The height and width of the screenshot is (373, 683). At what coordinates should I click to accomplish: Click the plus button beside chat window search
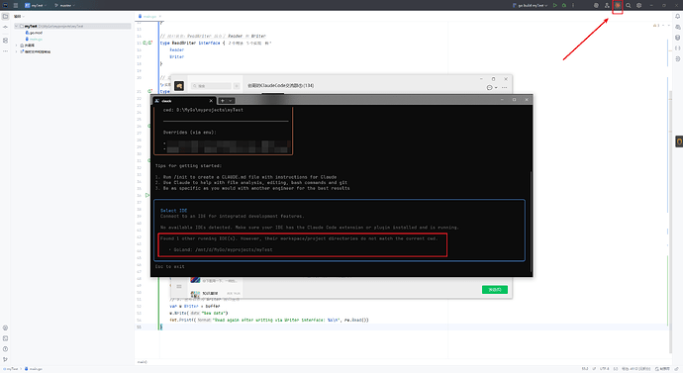(x=237, y=86)
